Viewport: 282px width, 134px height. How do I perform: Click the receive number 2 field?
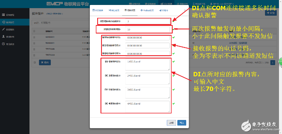pyautogui.click(x=148, y=46)
